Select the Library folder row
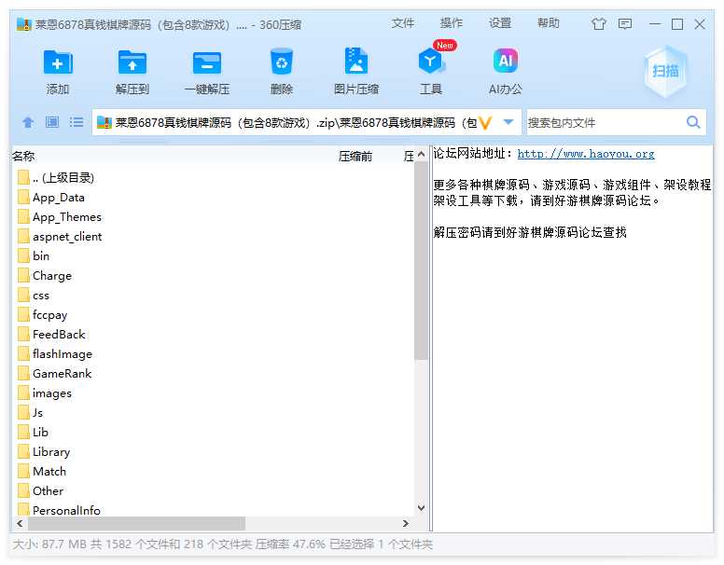The height and width of the screenshot is (565, 724). point(215,451)
